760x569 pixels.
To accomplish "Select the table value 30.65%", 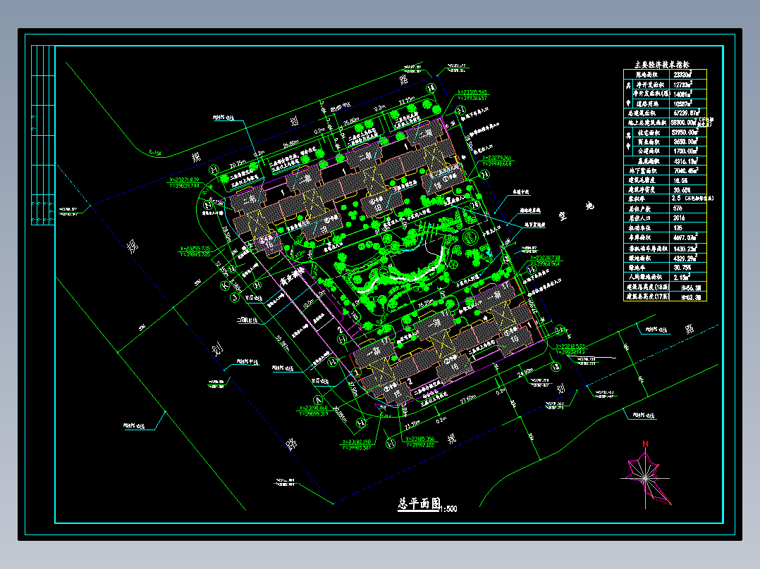I will click(682, 190).
